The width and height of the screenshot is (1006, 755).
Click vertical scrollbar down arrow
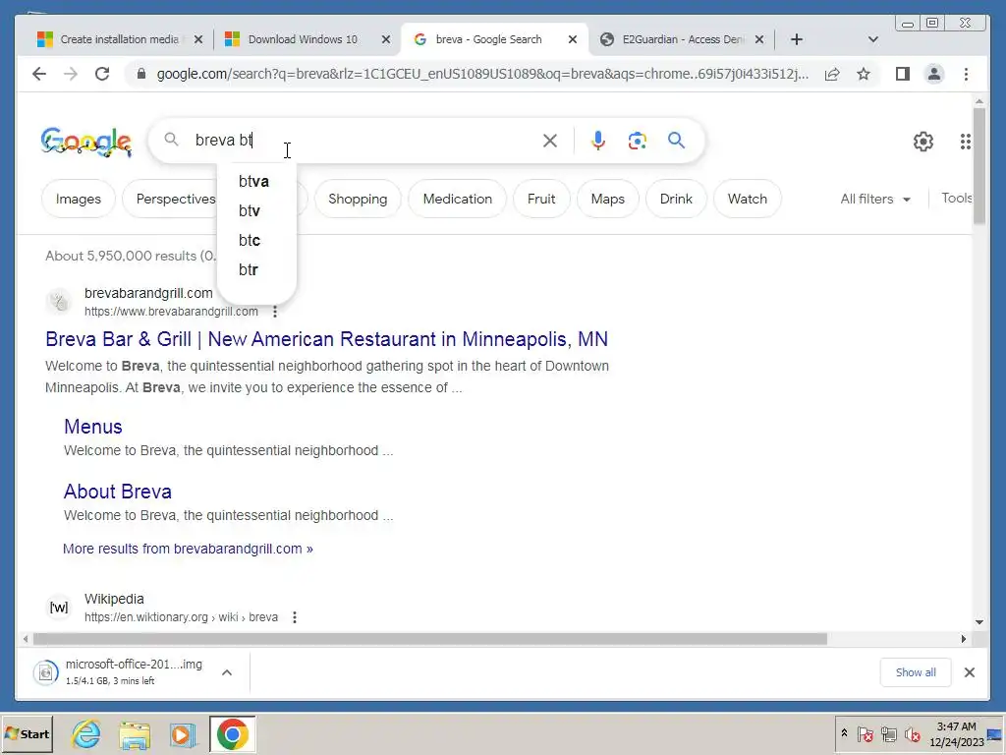click(x=979, y=621)
